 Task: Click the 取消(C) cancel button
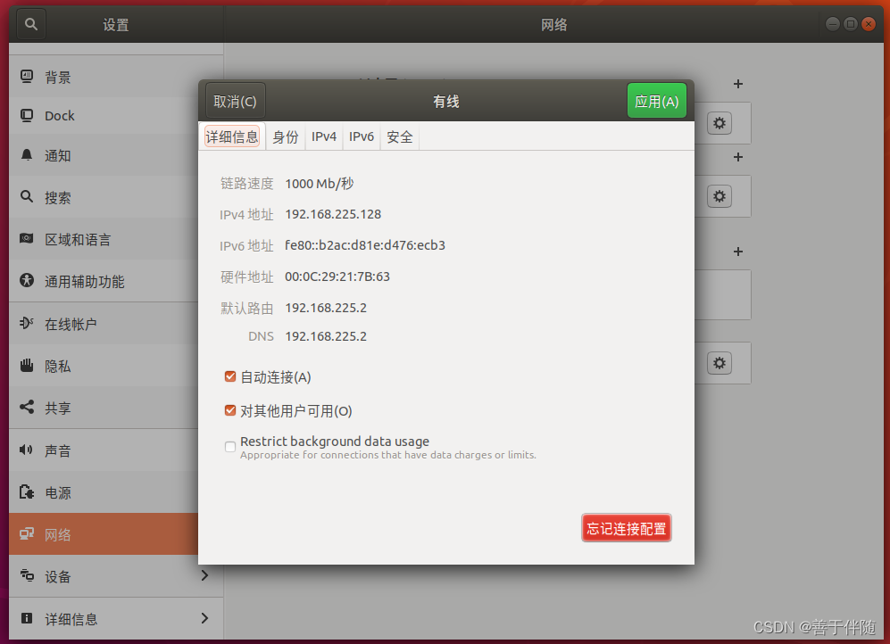click(235, 102)
